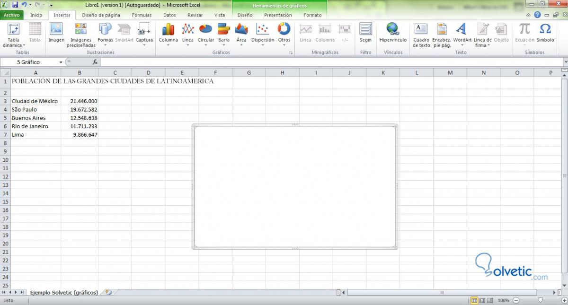This screenshot has width=568, height=305.
Task: Add a new worksheet tab icon
Action: (109, 293)
